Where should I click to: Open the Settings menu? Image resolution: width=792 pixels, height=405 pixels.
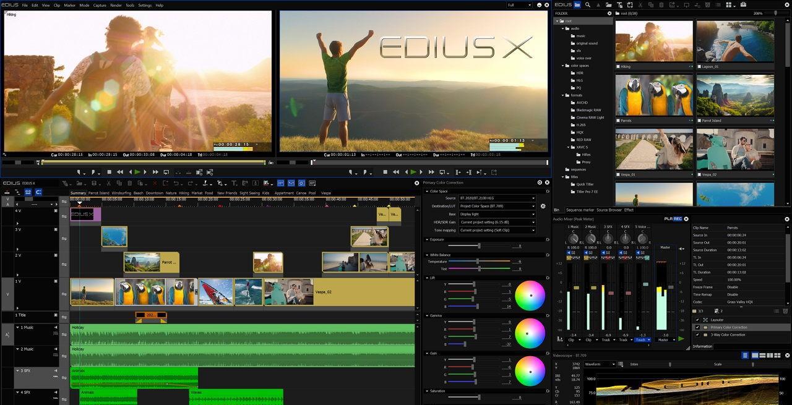pyautogui.click(x=145, y=5)
